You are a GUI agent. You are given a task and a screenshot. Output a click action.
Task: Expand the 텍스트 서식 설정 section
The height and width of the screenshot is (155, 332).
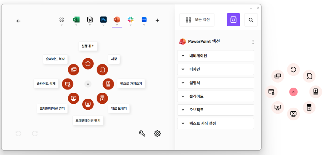[x=216, y=123]
